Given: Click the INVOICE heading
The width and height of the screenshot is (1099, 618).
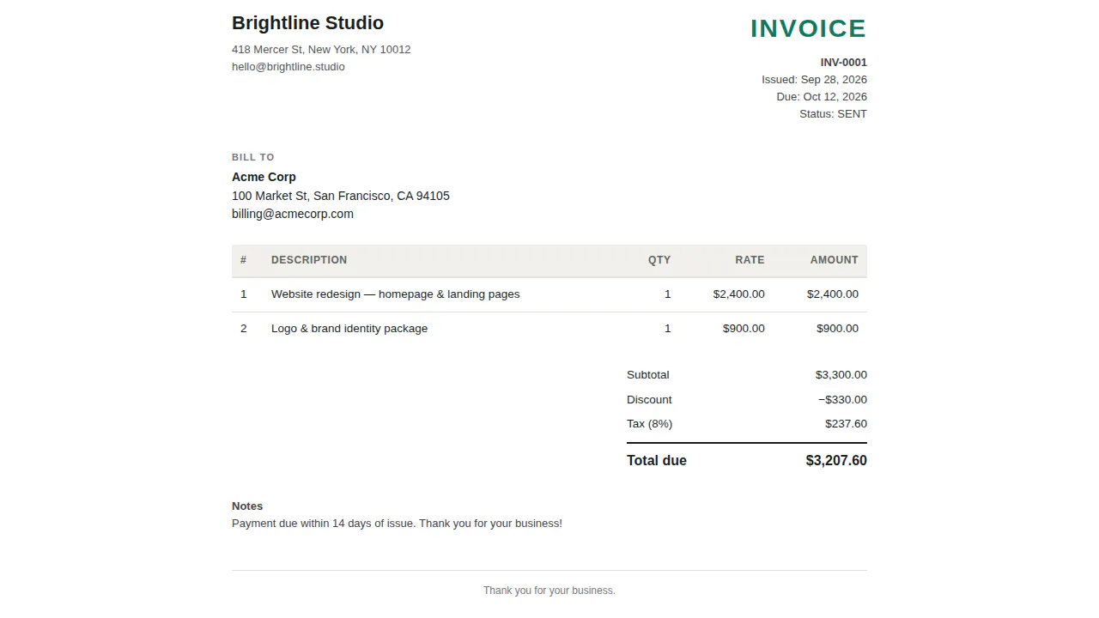Looking at the screenshot, I should pyautogui.click(x=808, y=28).
